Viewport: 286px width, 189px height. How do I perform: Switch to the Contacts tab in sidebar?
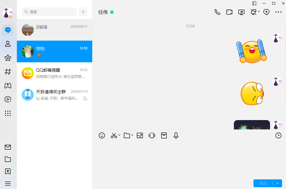click(8, 44)
